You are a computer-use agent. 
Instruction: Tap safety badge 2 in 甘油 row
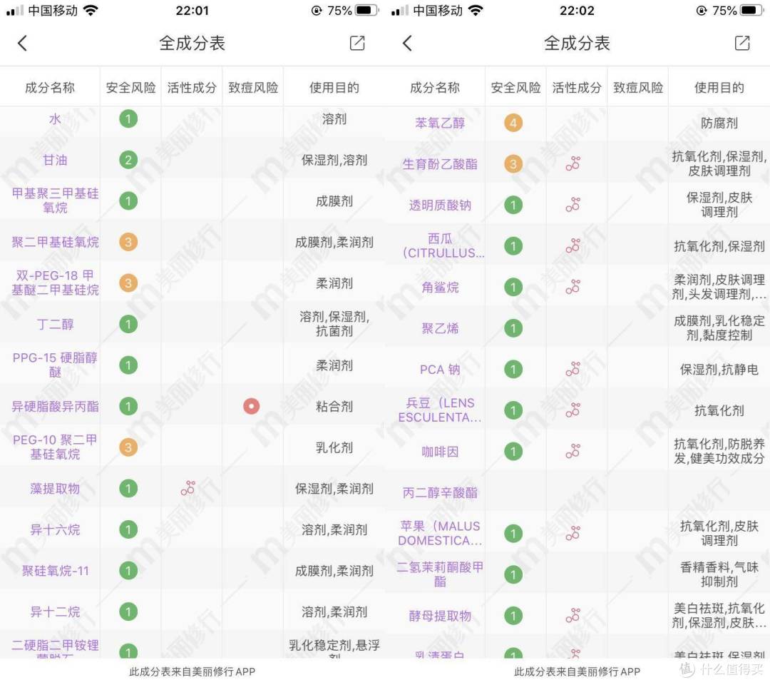coord(128,160)
